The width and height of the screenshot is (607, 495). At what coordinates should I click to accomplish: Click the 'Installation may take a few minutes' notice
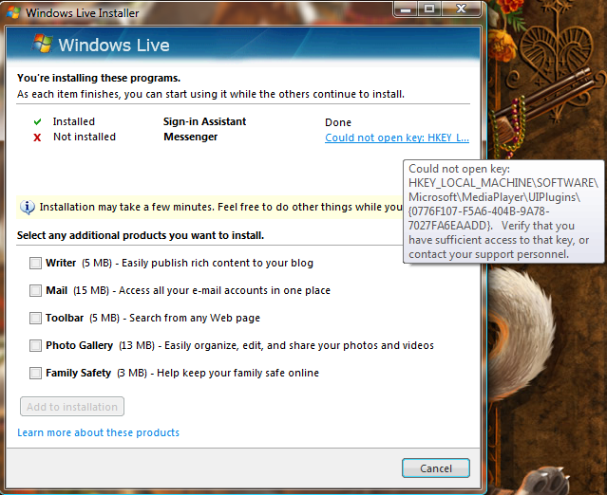coord(211,208)
